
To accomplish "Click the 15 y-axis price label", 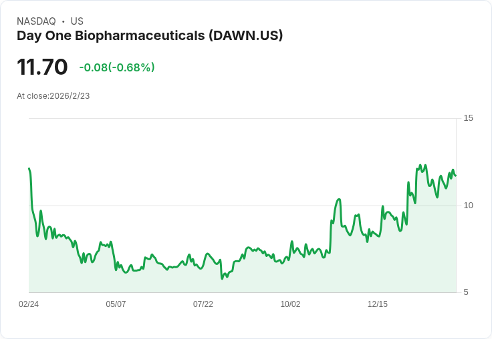I will click(x=468, y=118).
